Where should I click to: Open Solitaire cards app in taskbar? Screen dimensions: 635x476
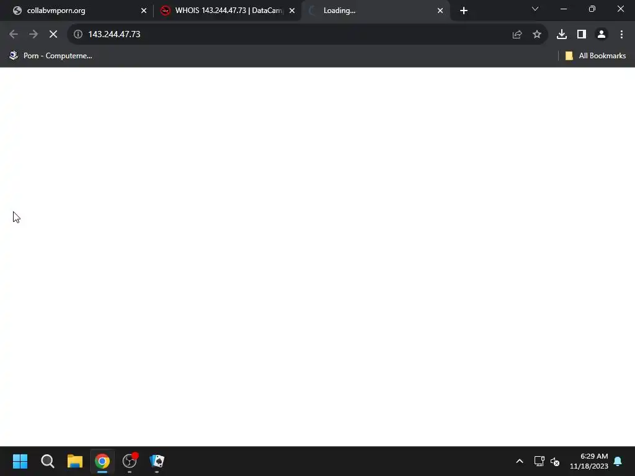[x=157, y=461]
